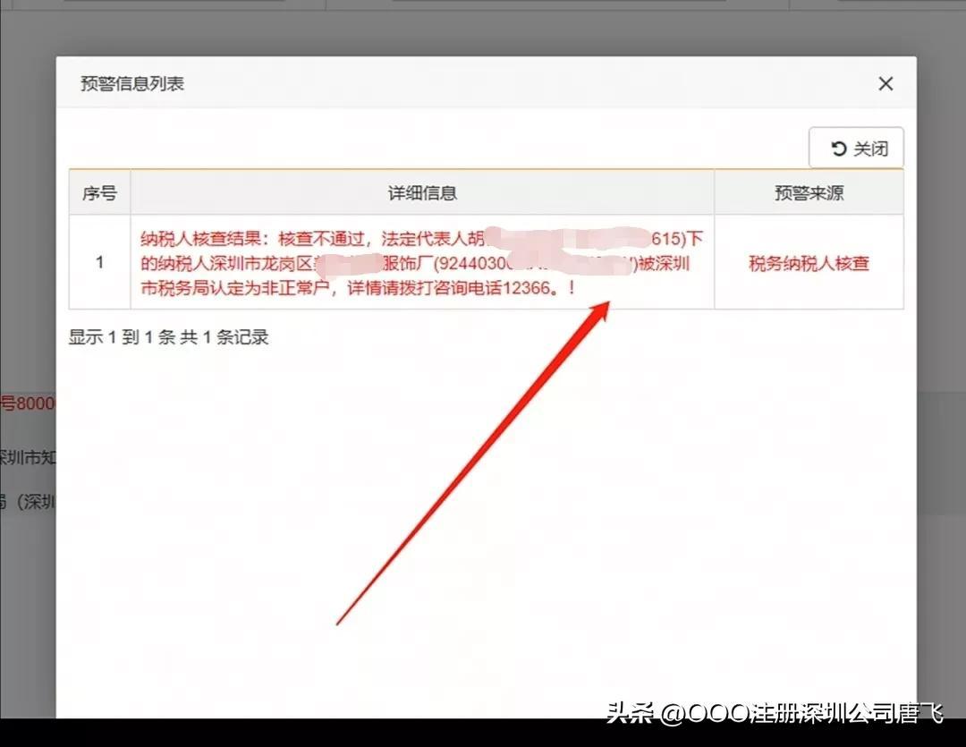
Task: Close the dialog with the X icon
Action: (x=885, y=83)
